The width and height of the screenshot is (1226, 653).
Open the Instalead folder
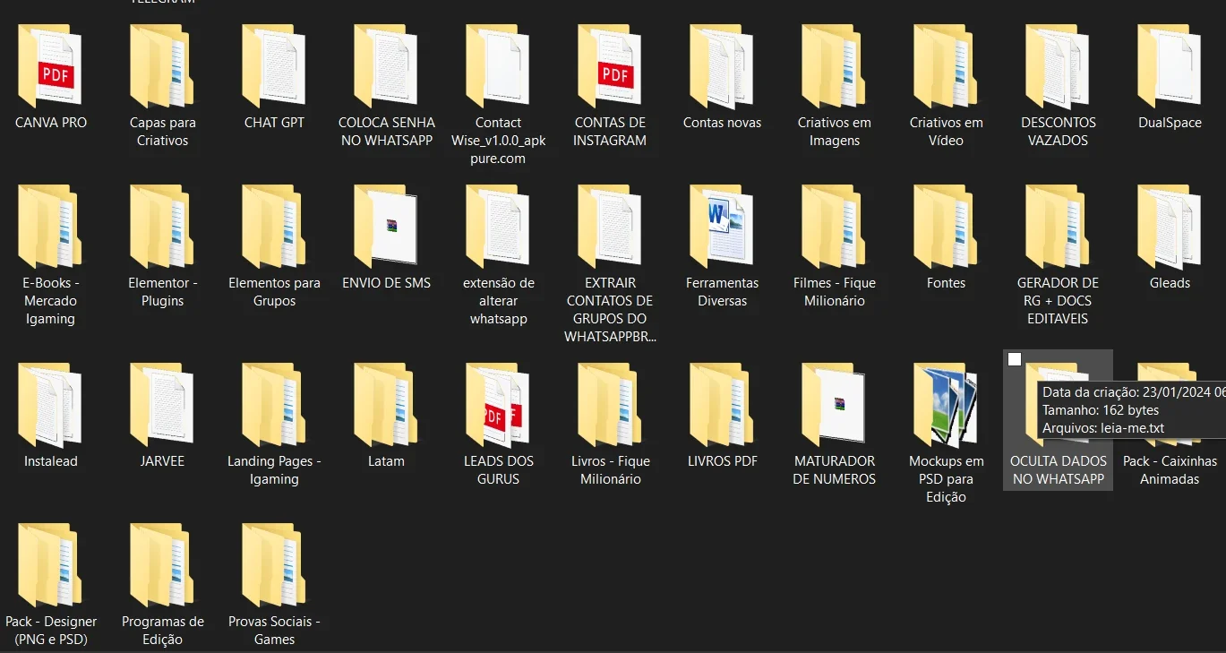pyautogui.click(x=50, y=404)
